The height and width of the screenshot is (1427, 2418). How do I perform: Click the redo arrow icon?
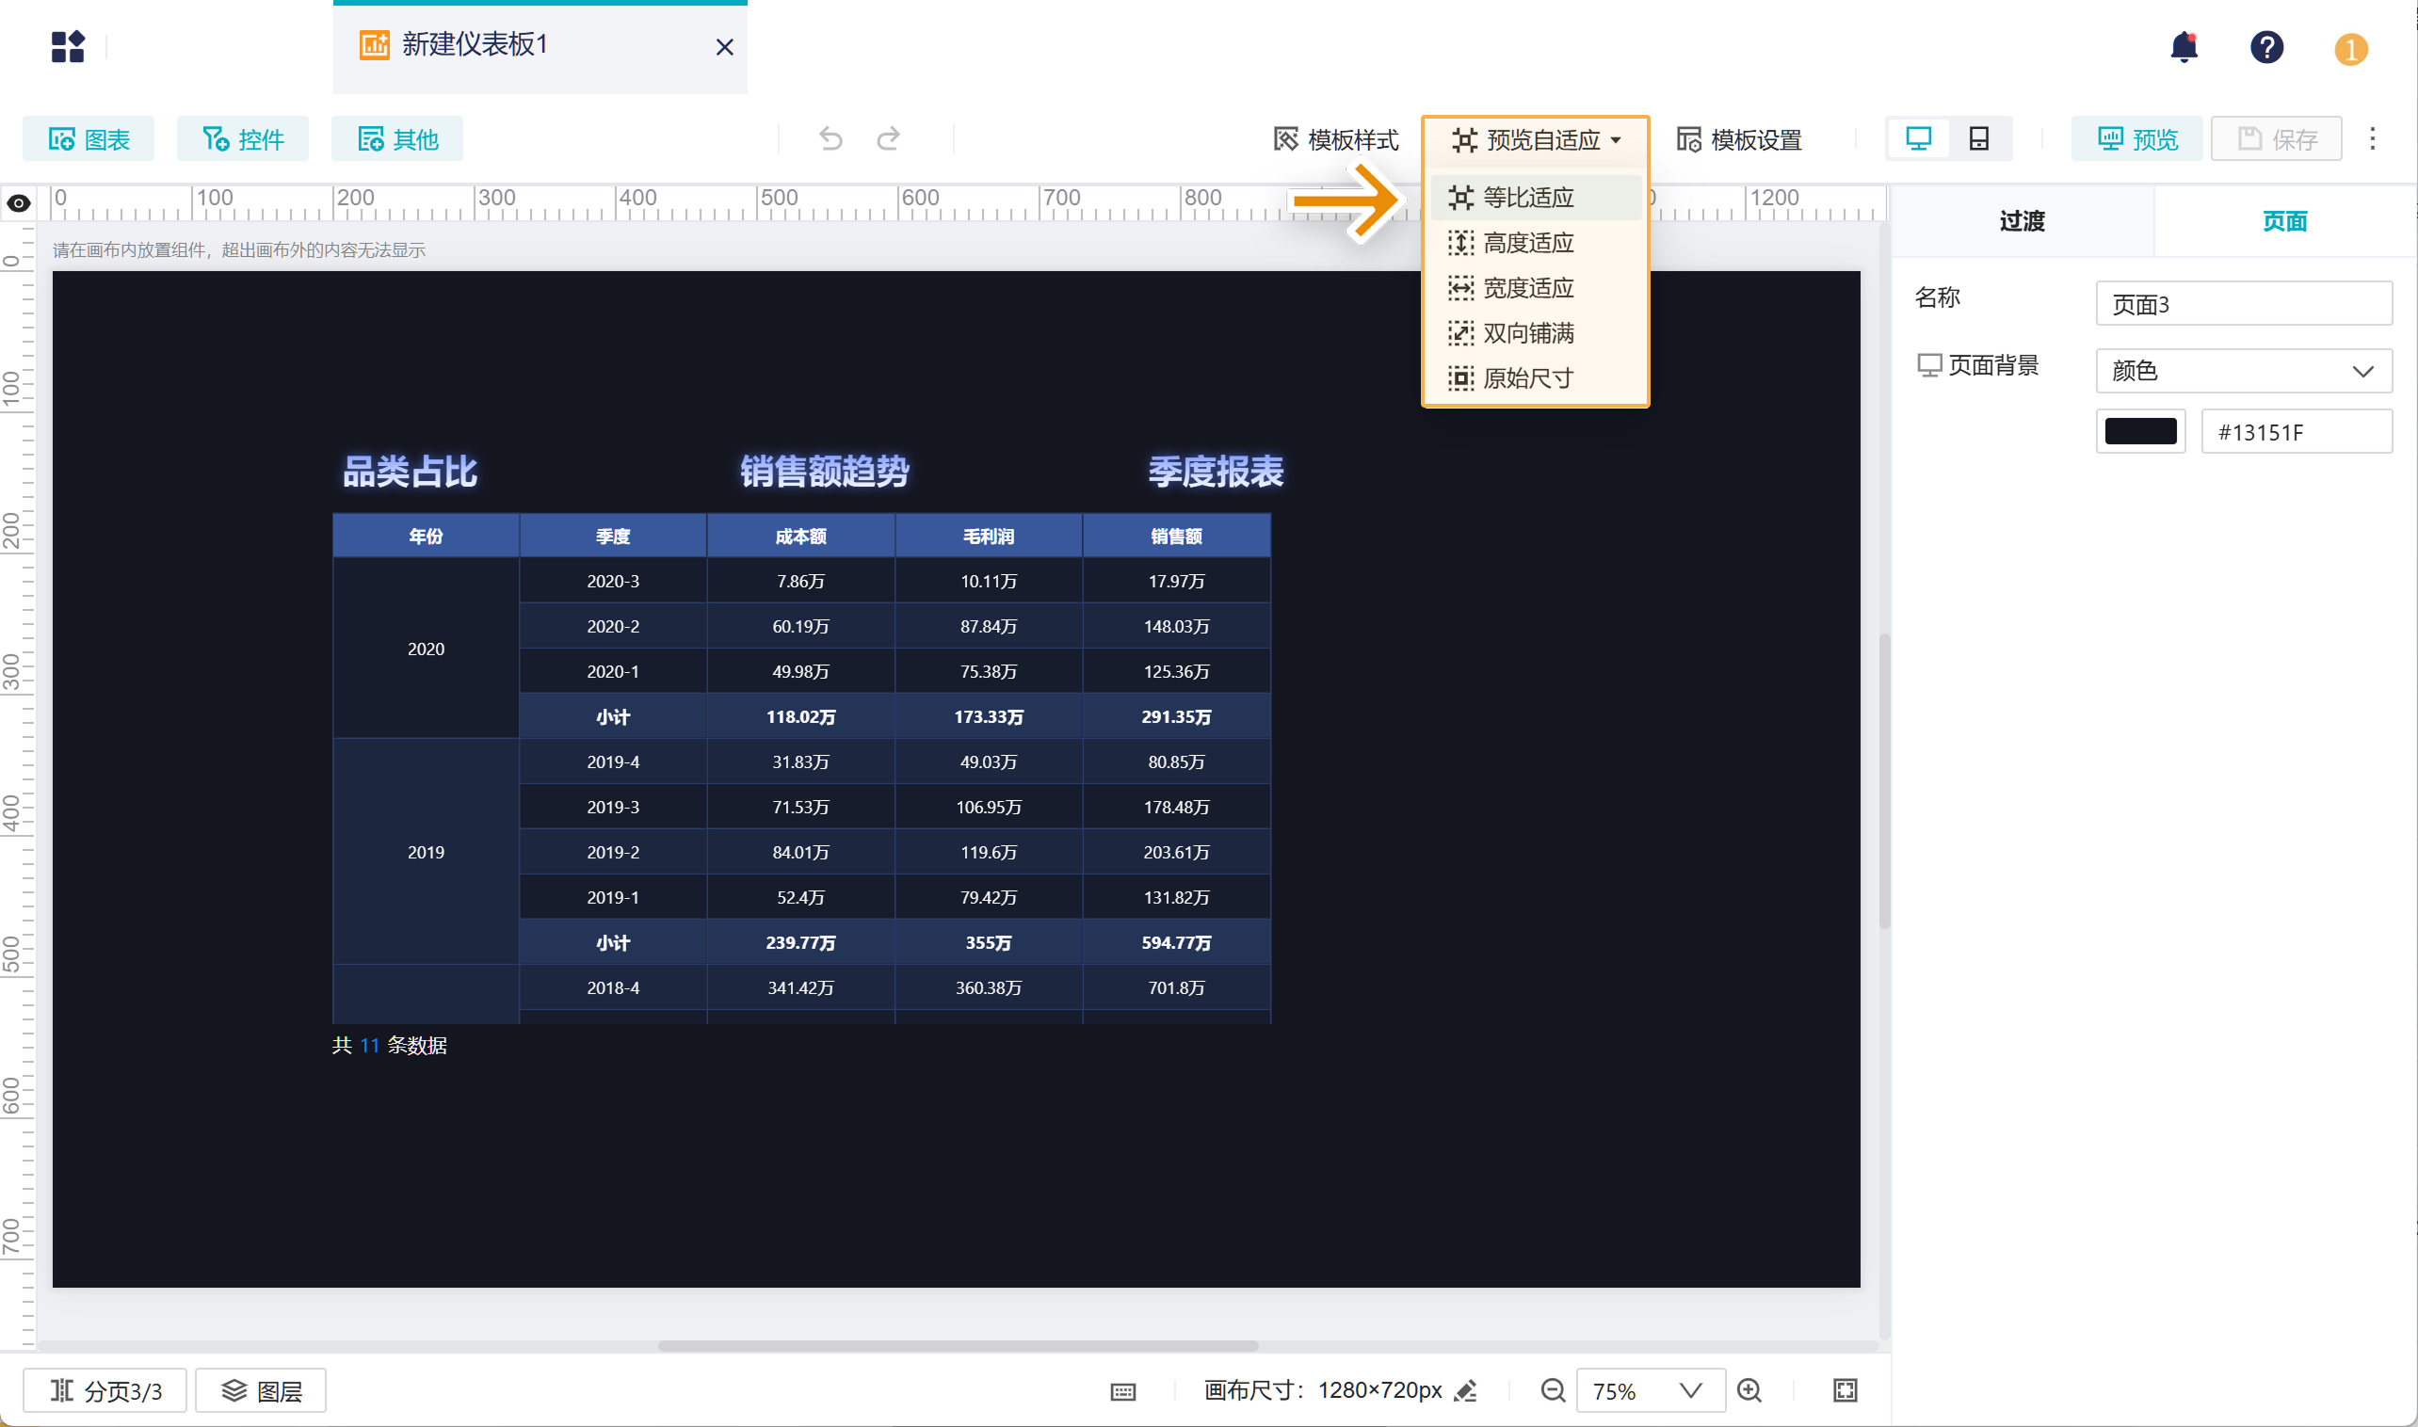(889, 139)
